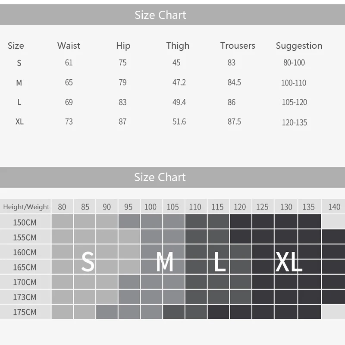Select the 84.5 trousers value
Image resolution: width=345 pixels, height=345 pixels.
pyautogui.click(x=234, y=82)
